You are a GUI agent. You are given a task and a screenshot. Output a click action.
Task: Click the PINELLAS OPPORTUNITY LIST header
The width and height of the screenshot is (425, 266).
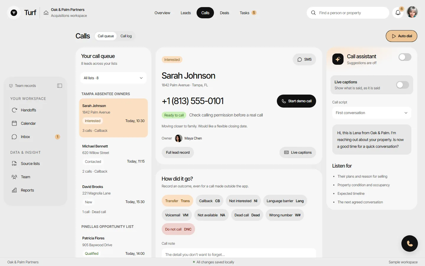pyautogui.click(x=107, y=227)
